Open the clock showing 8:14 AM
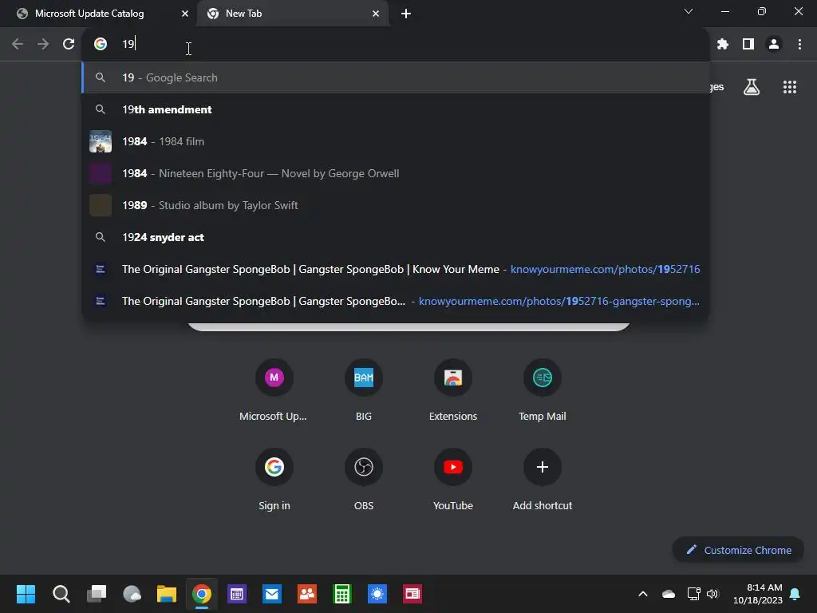Image resolution: width=817 pixels, height=613 pixels. [x=758, y=594]
